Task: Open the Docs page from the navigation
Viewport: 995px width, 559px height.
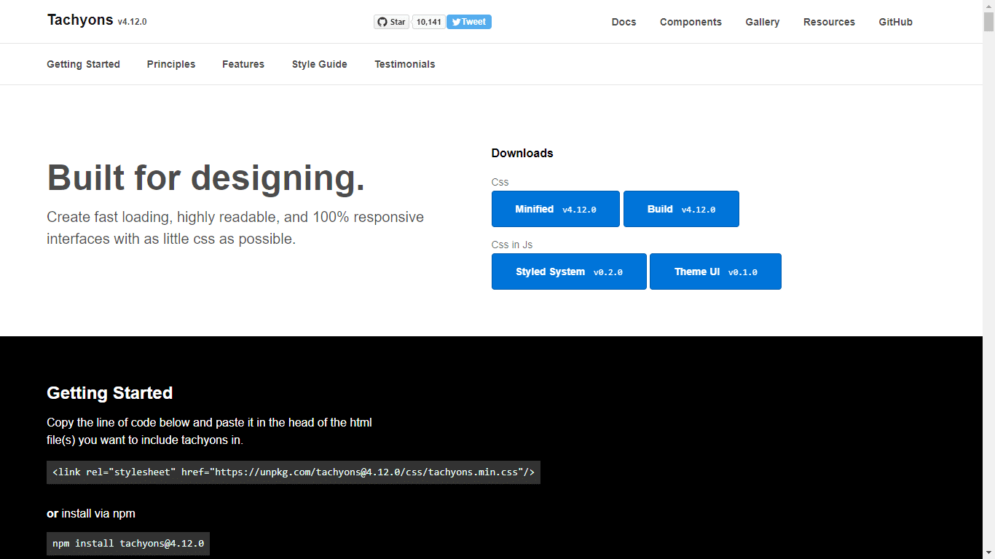Action: click(x=624, y=22)
